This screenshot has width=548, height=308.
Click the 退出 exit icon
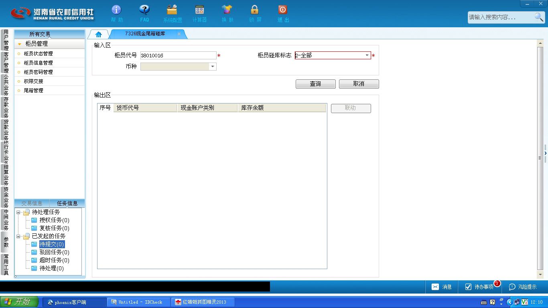tap(283, 10)
